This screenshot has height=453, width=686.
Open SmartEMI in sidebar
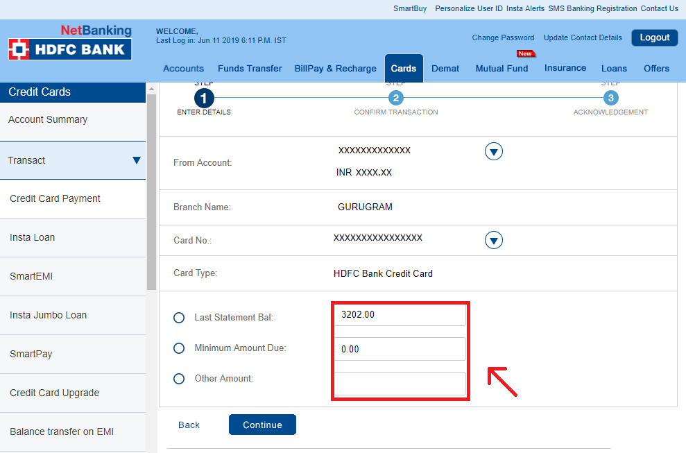pos(73,277)
